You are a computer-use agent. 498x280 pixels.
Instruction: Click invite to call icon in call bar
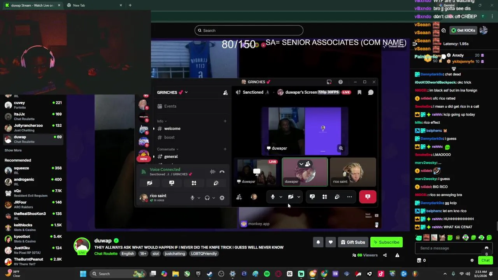point(239,197)
